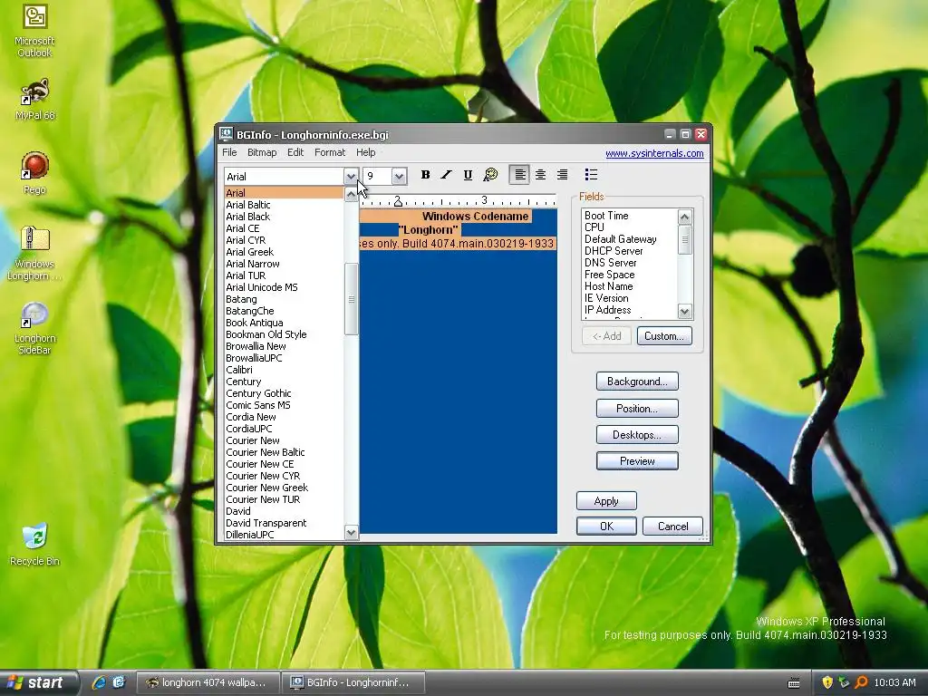Center-align text in BGInfo toolbar
The width and height of the screenshot is (928, 696).
[540, 175]
